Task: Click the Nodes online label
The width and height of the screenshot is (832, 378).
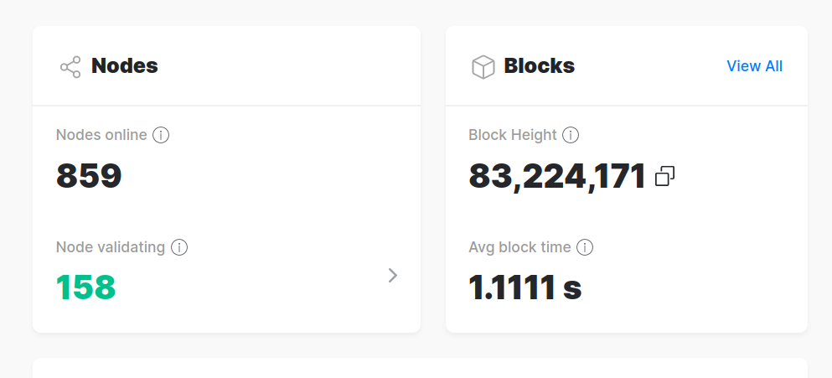Action: [101, 135]
